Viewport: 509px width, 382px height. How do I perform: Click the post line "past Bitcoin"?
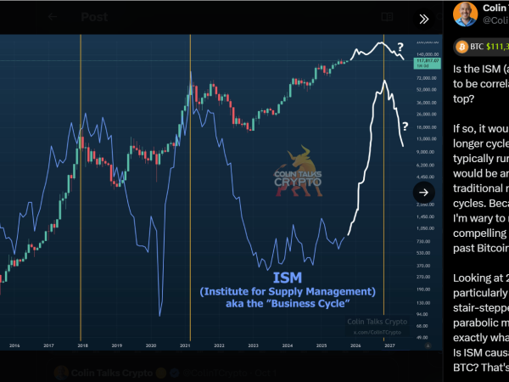[x=481, y=248]
